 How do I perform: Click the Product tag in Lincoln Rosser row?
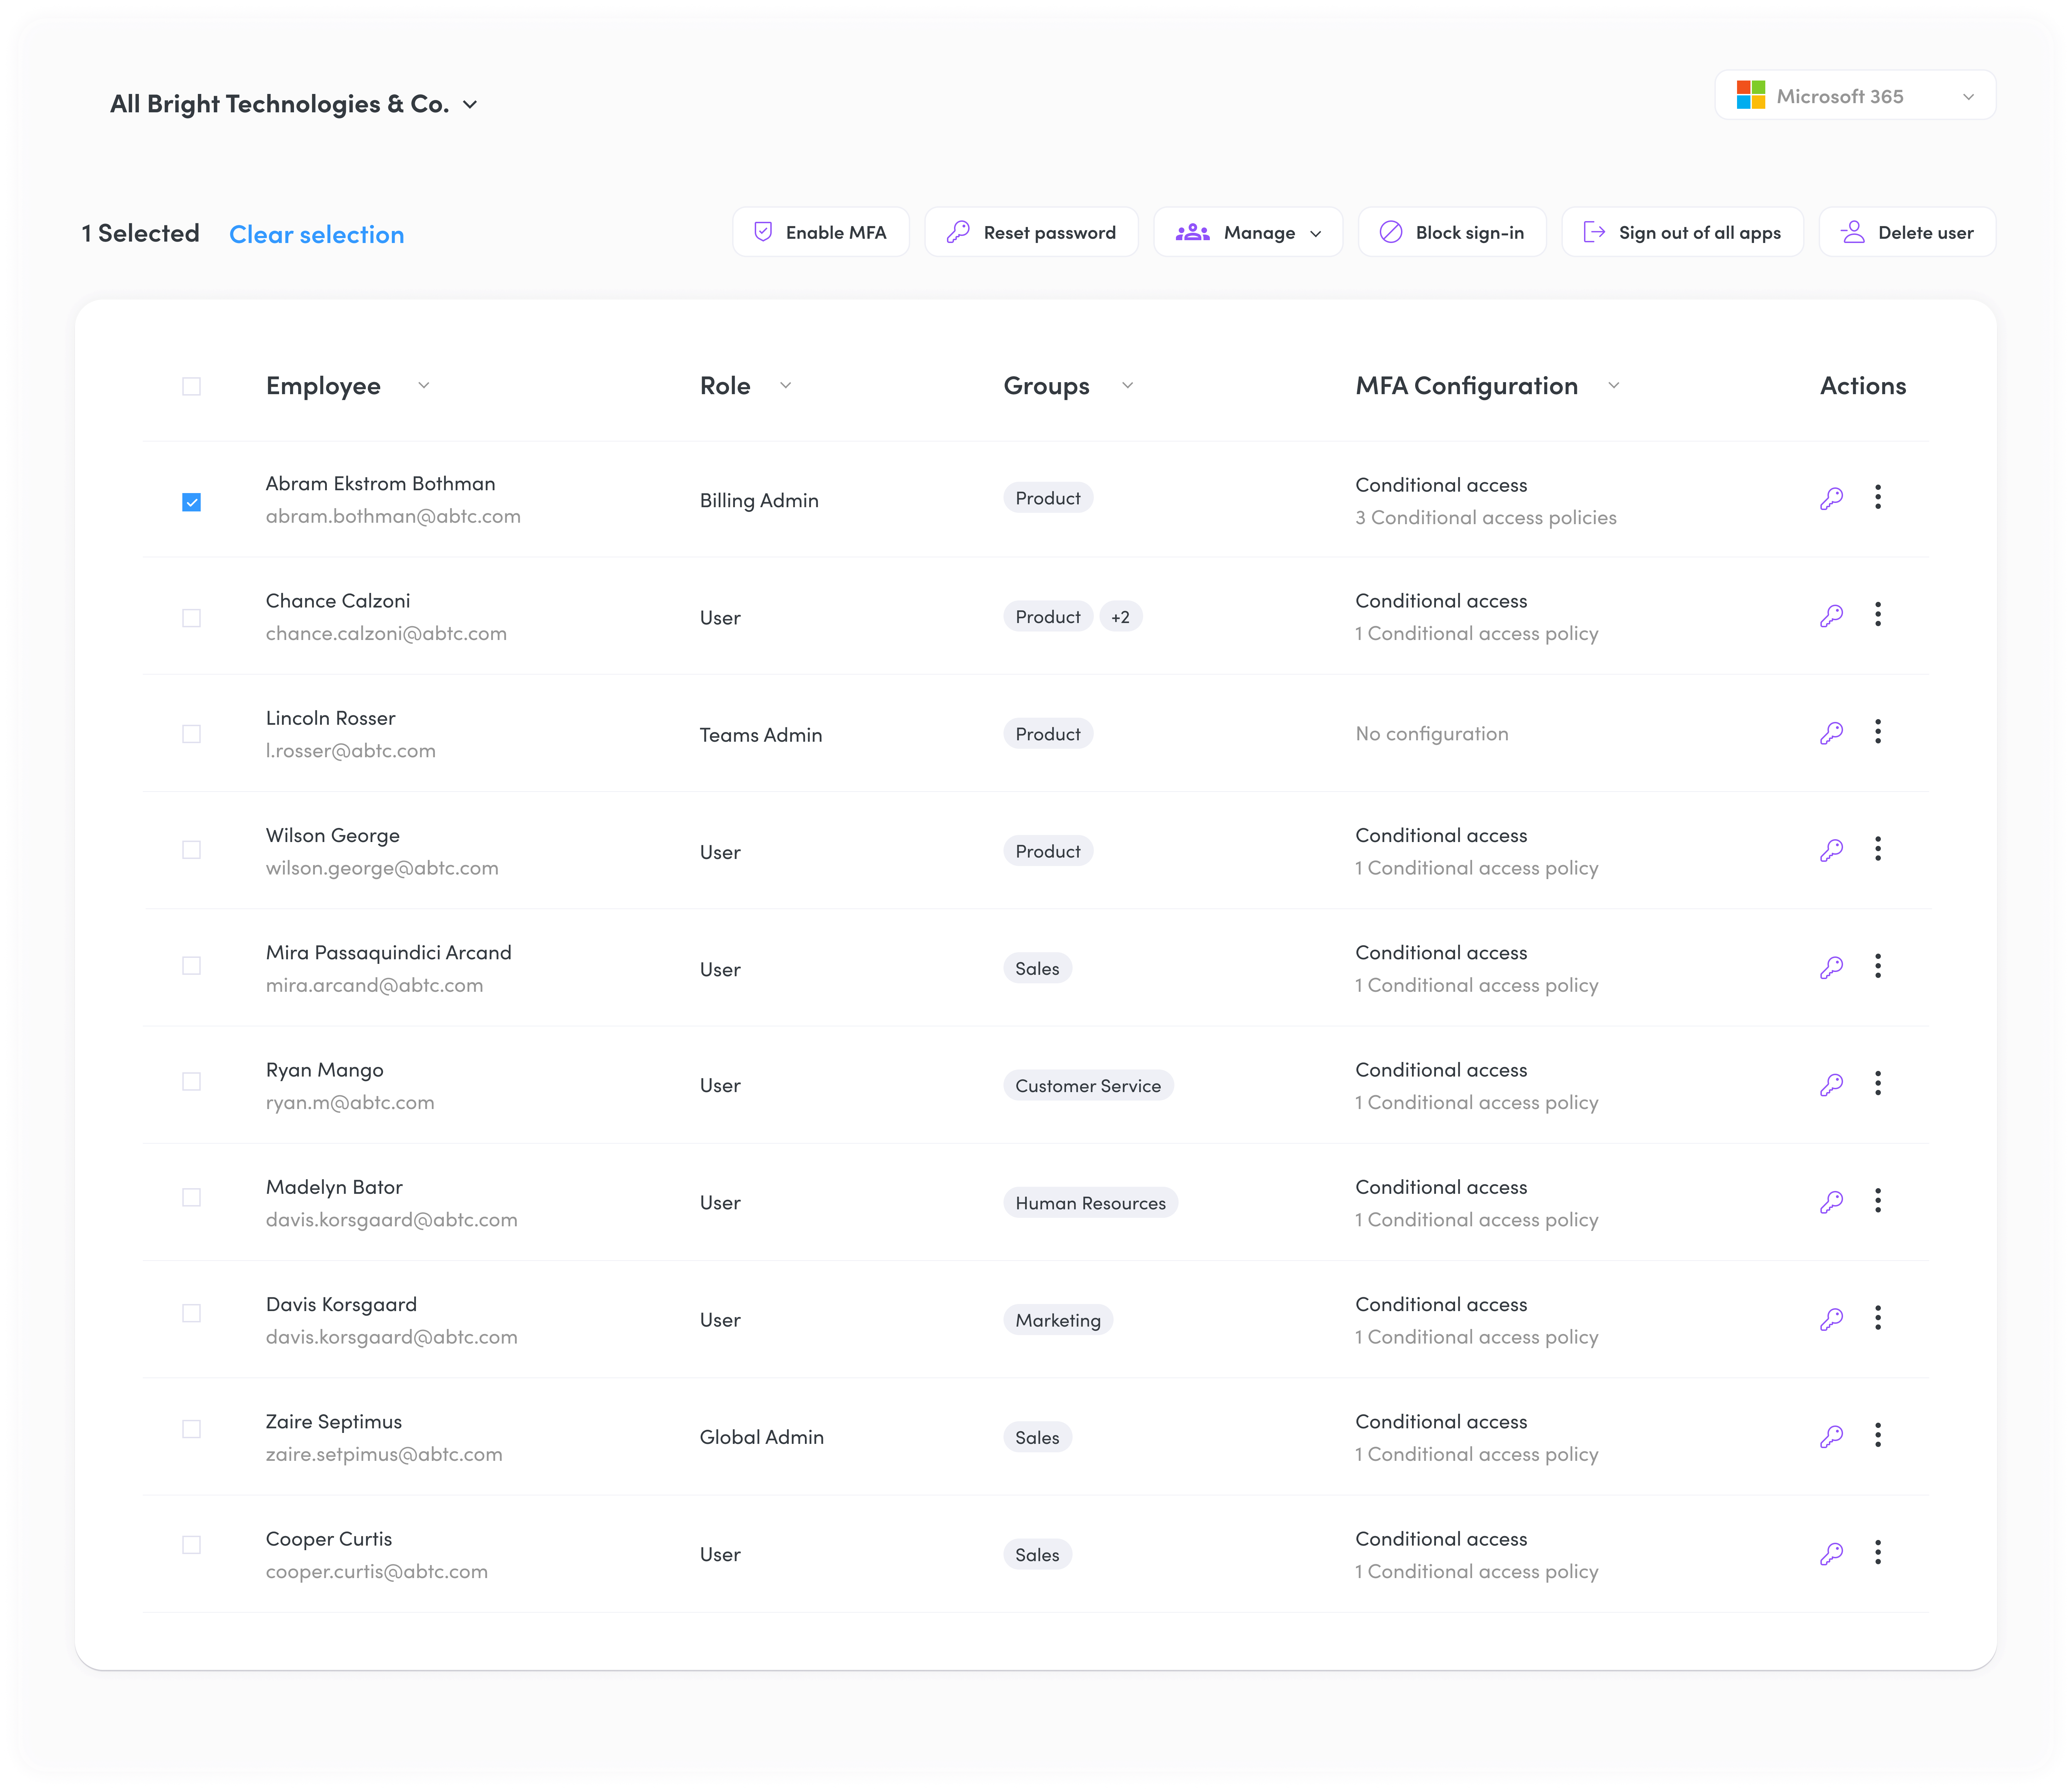pos(1048,734)
